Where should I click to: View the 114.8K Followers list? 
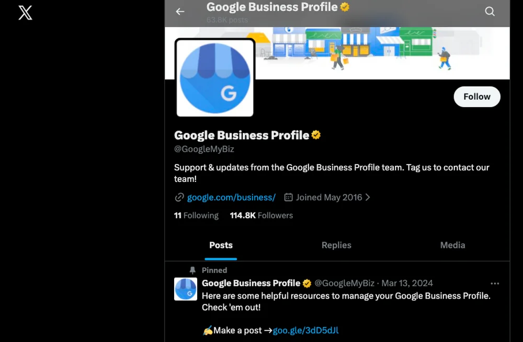[x=261, y=215]
